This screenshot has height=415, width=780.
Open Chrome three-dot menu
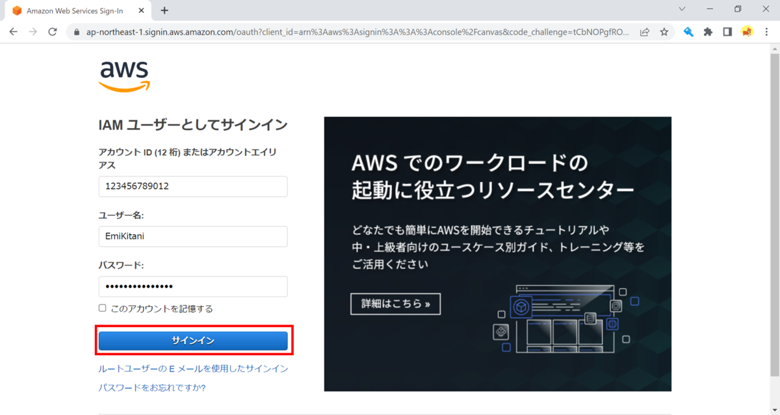click(x=767, y=31)
